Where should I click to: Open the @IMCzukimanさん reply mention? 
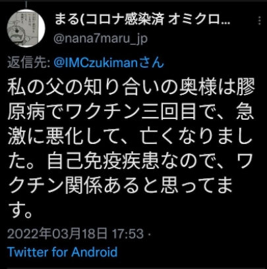[x=109, y=63]
